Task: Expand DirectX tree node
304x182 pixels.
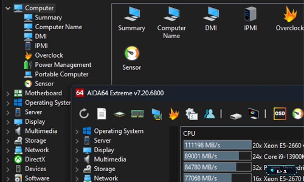Action: [x=8, y=160]
